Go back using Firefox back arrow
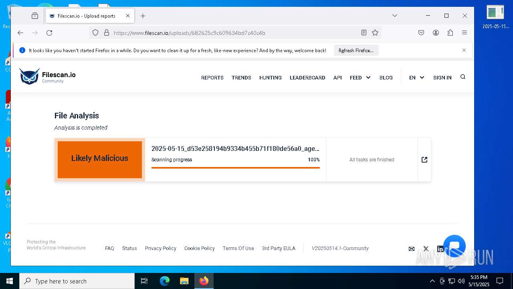 pyautogui.click(x=20, y=33)
